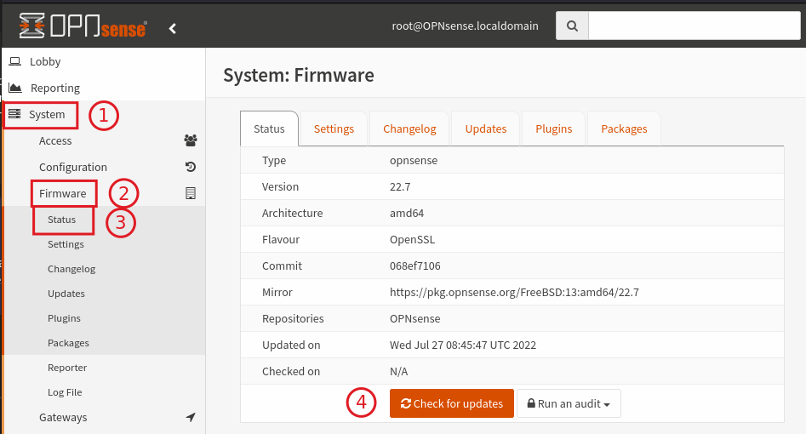
Task: Click the search magnifier icon
Action: (572, 26)
